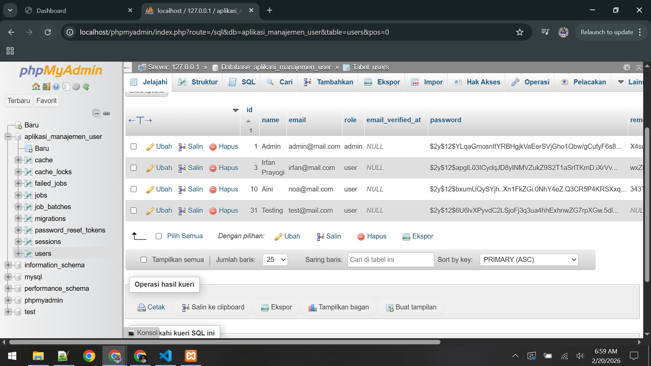Click the Saring baris search field
651x366 pixels.
coord(391,260)
